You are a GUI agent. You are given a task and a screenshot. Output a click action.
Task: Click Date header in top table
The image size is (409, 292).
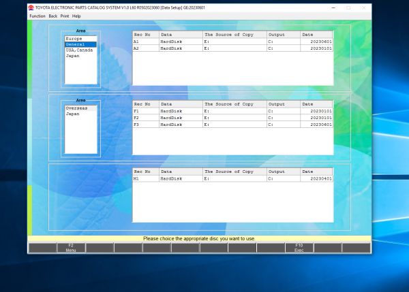316,35
